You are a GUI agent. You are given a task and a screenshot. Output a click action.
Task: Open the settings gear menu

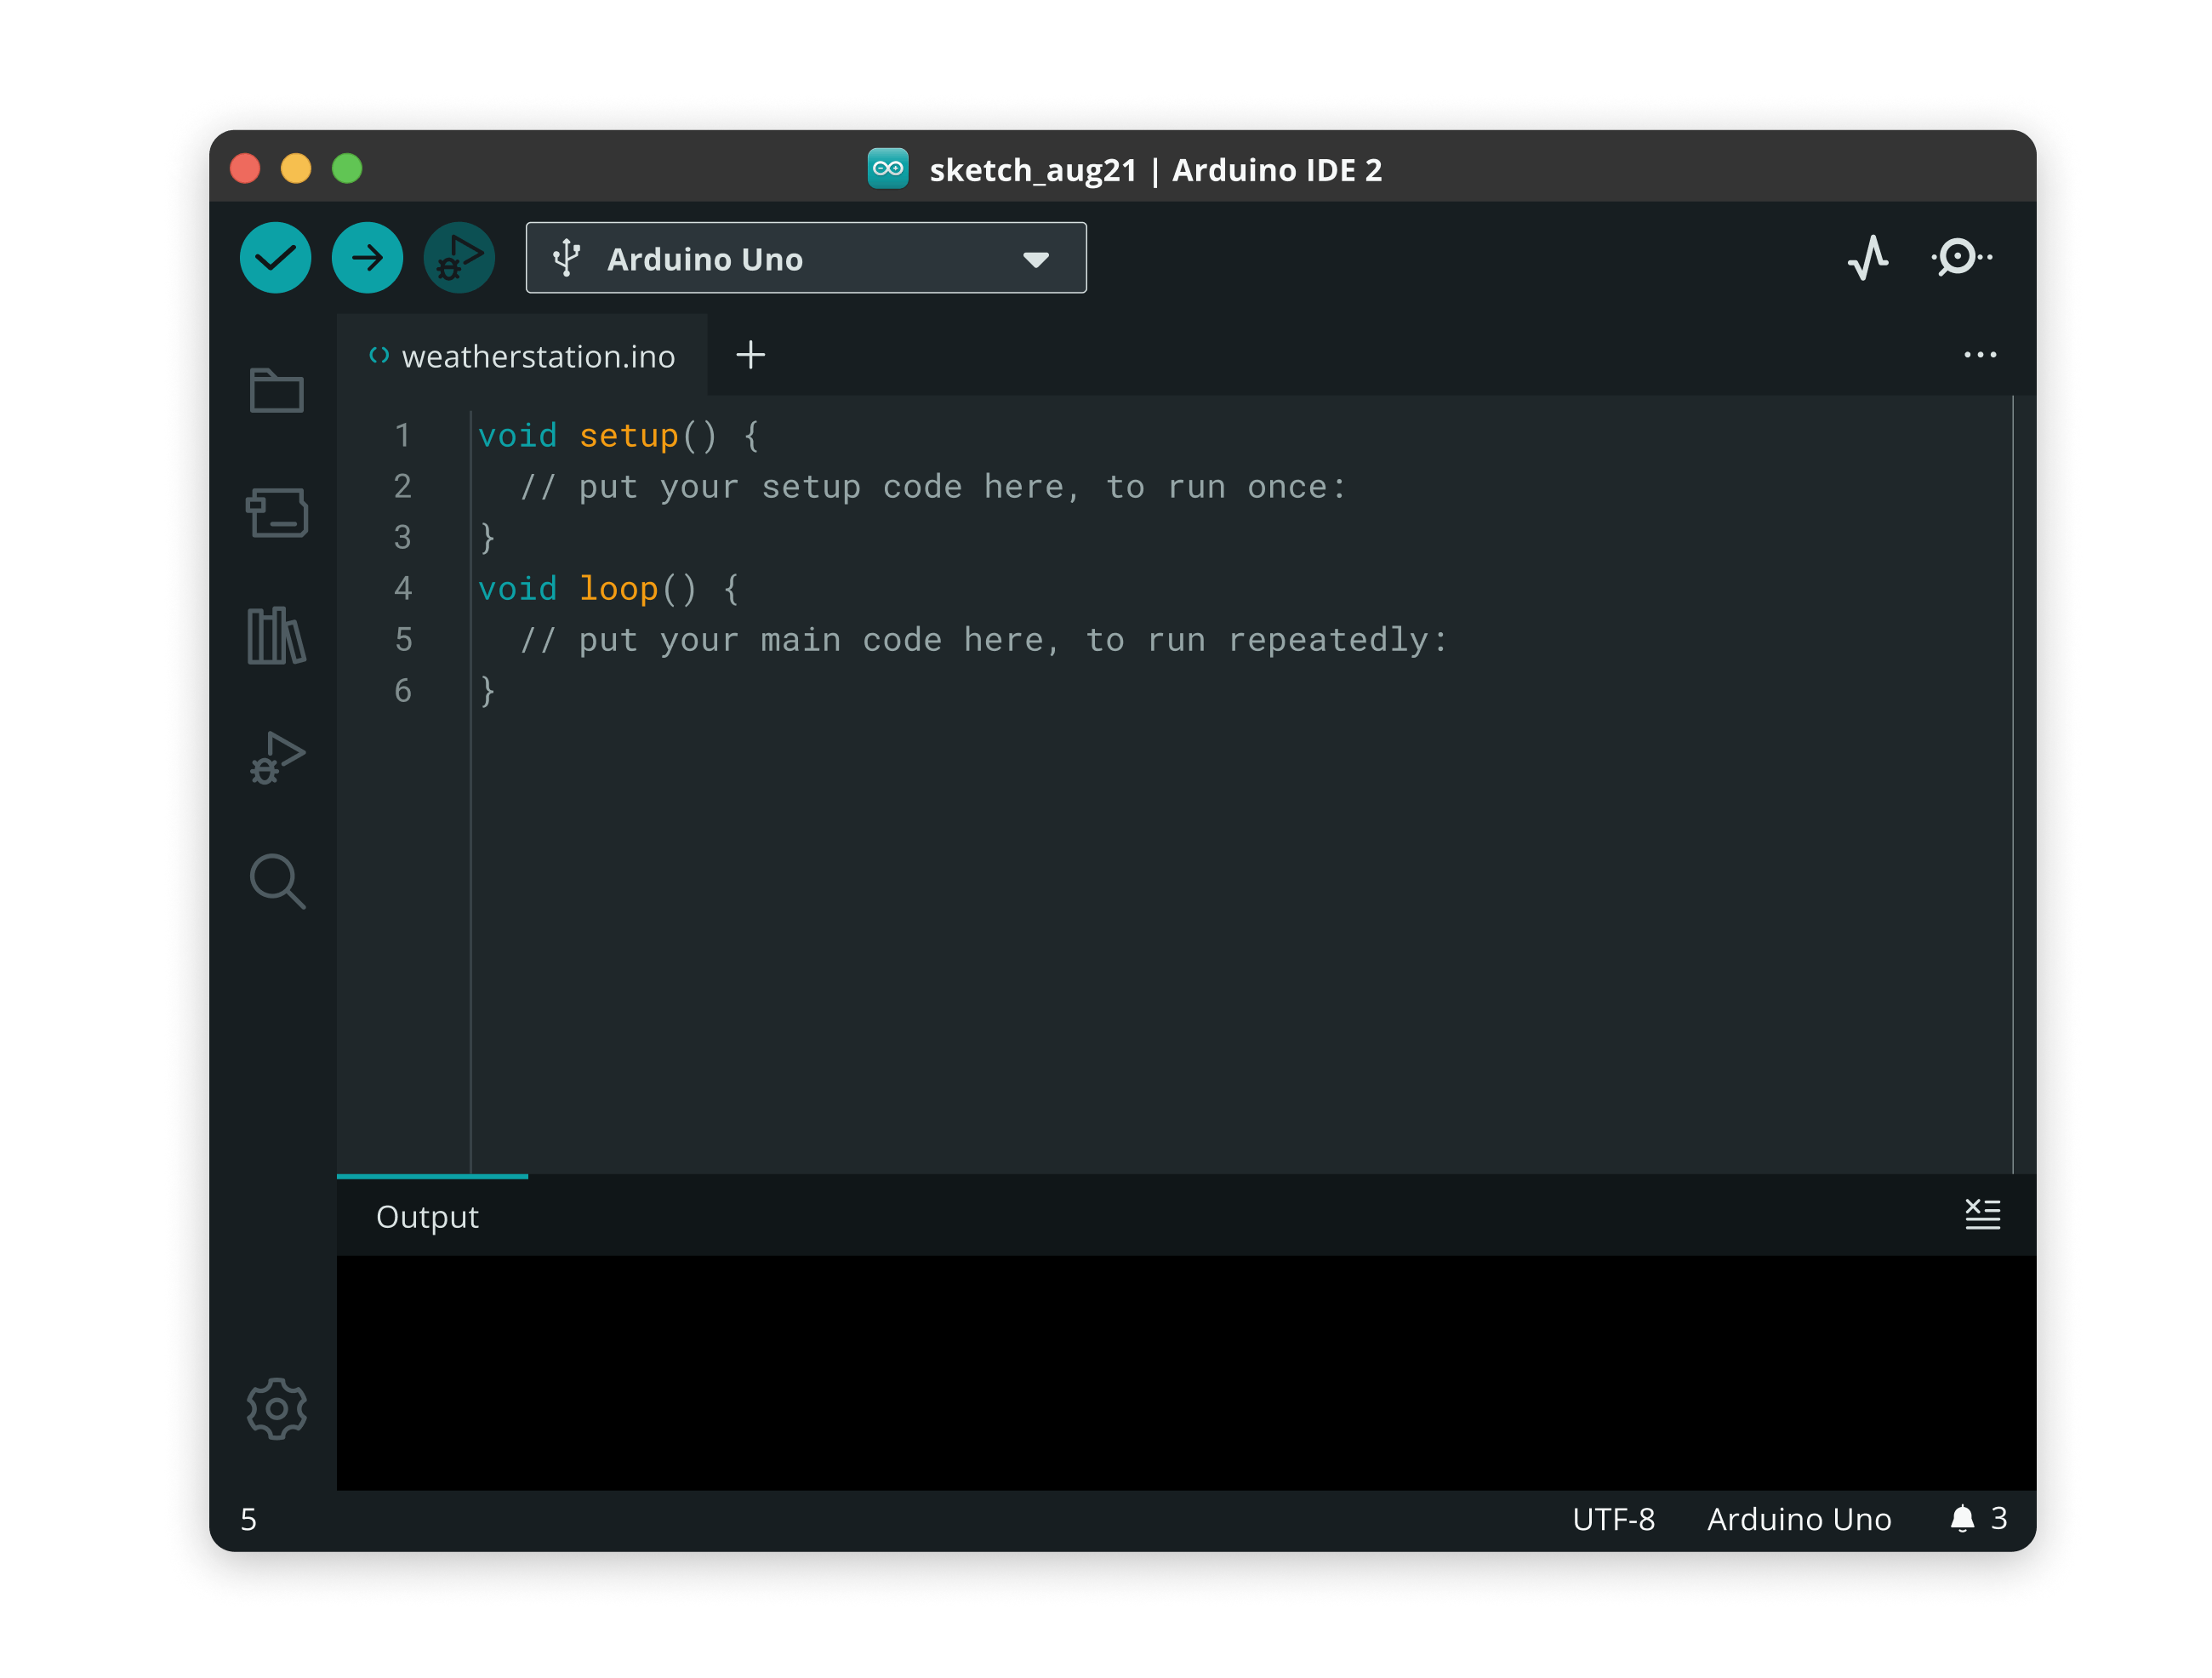(x=276, y=1409)
